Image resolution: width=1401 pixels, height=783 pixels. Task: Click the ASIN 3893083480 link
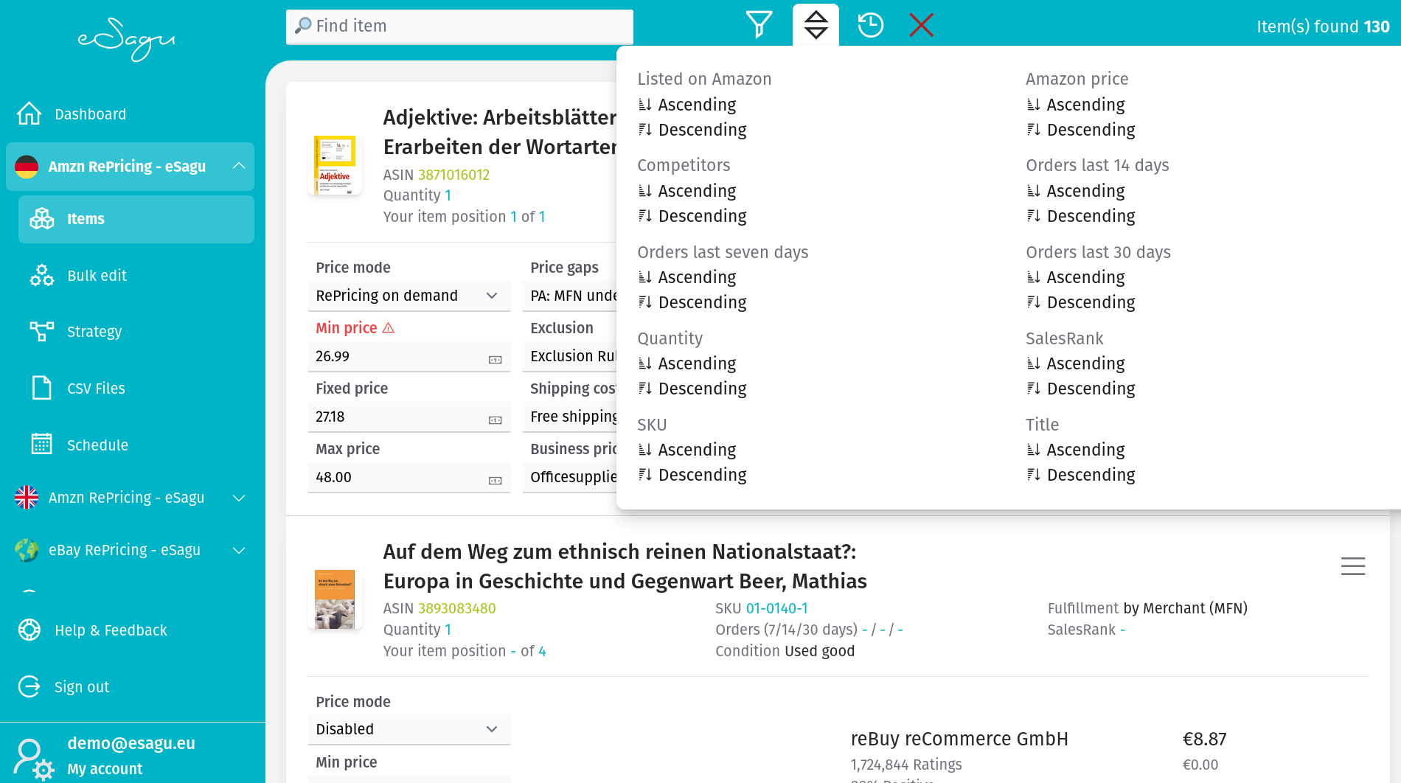(x=456, y=608)
